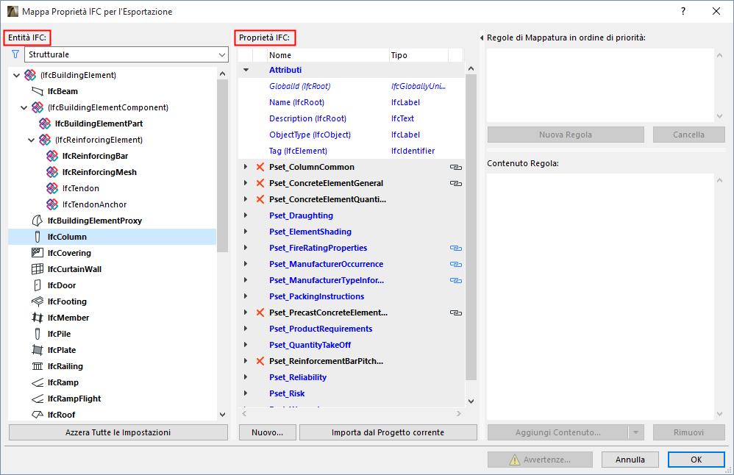Screen dimensions: 734x475
Task: Click link icon on Pset_PrecastConcreteElement row
Action: tap(456, 312)
